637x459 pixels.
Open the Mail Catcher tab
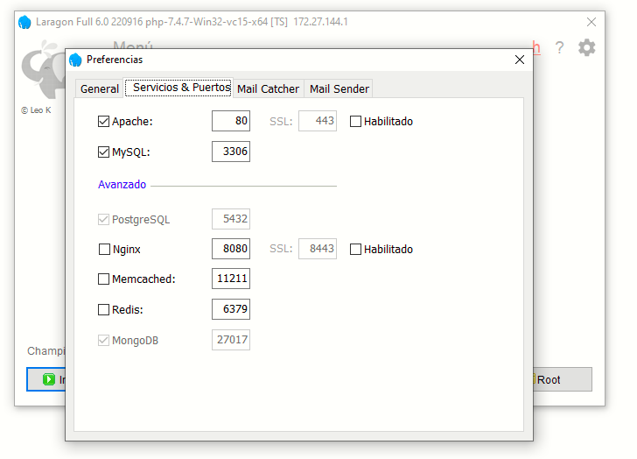[x=268, y=88]
